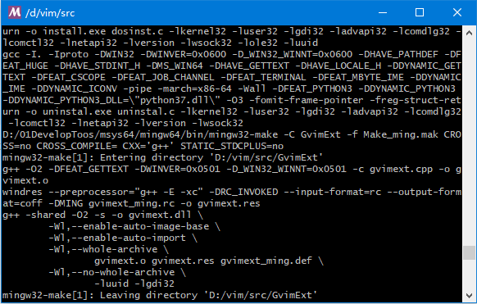Minimize the /d/vim/src terminal window
This screenshot has width=477, height=304.
[x=383, y=12]
